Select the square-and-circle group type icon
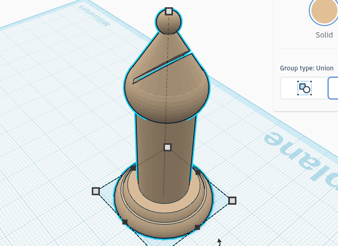 (305, 88)
